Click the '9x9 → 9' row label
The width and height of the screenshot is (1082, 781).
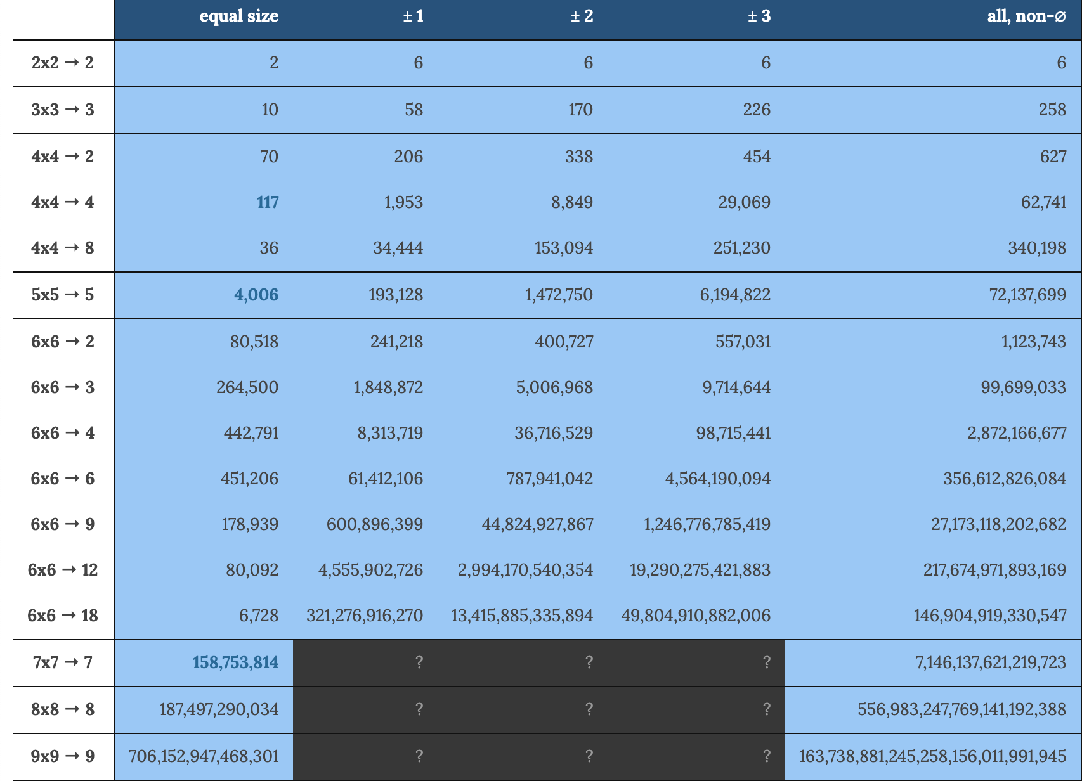coord(63,756)
